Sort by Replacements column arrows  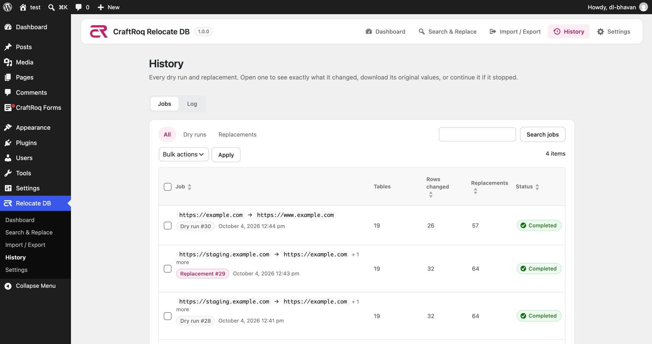tap(475, 191)
